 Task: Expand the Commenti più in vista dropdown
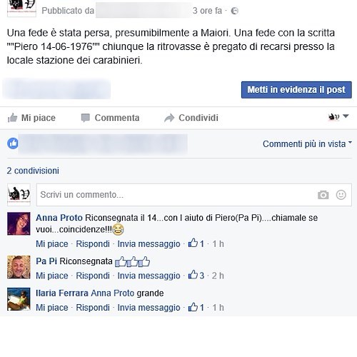pyautogui.click(x=307, y=144)
